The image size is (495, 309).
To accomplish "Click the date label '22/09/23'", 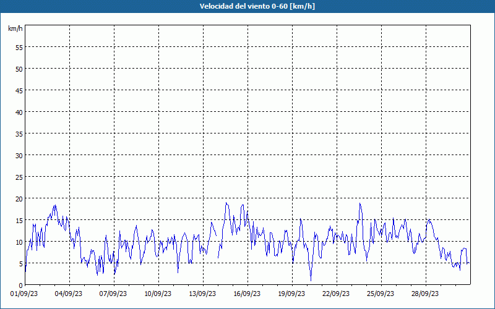I will 336,294.
